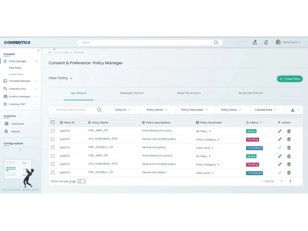Go to the next page of results
The image size is (308, 231).
pyautogui.click(x=290, y=181)
